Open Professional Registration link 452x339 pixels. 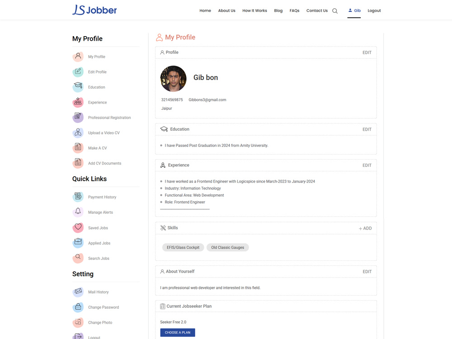pos(109,118)
